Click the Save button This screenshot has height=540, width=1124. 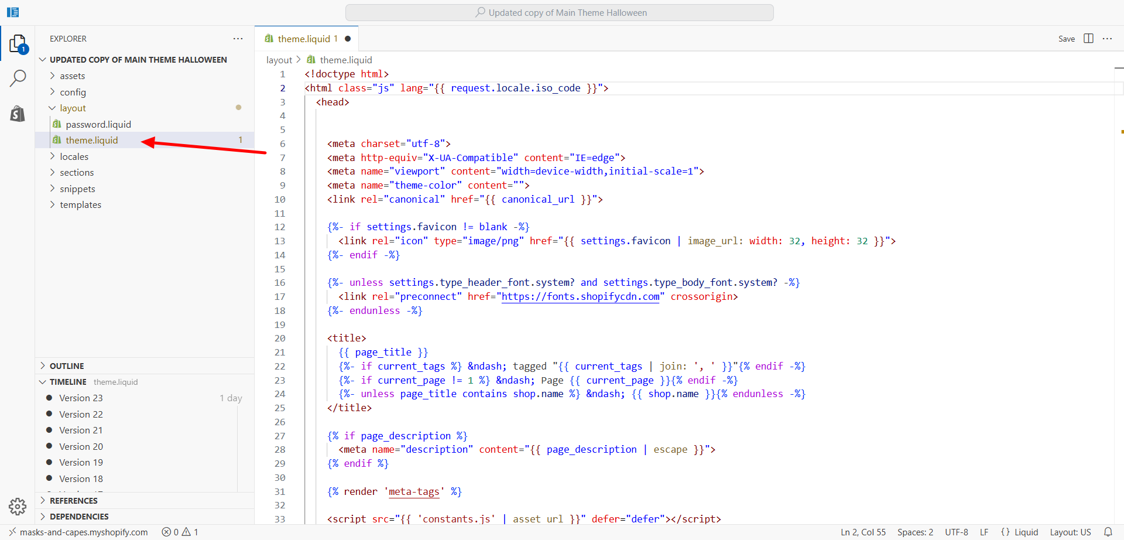[1066, 39]
